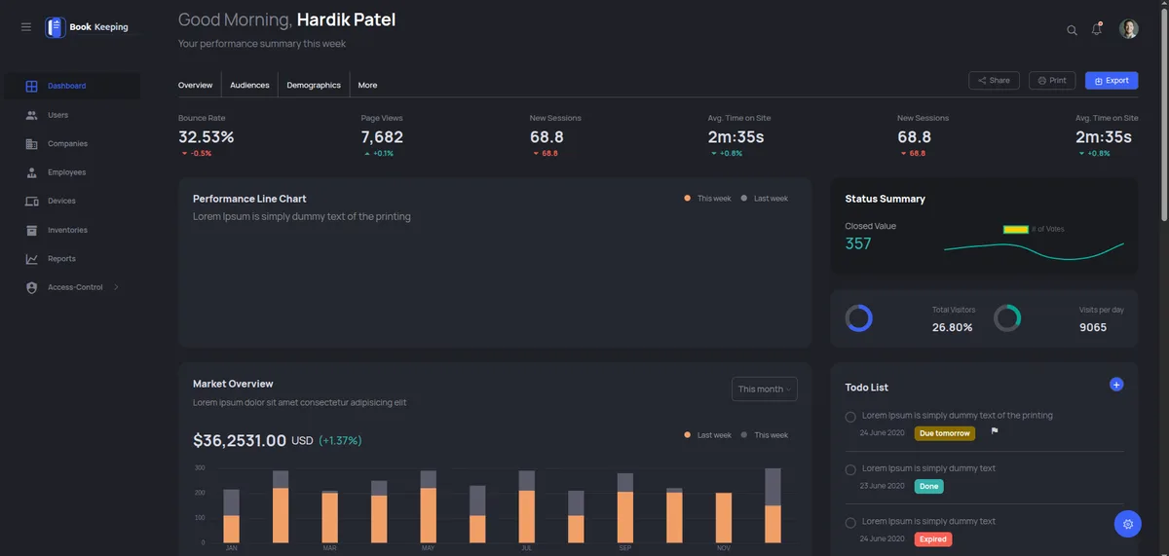Check the 'Expired' todo item circle
This screenshot has height=556, width=1169.
click(x=850, y=523)
